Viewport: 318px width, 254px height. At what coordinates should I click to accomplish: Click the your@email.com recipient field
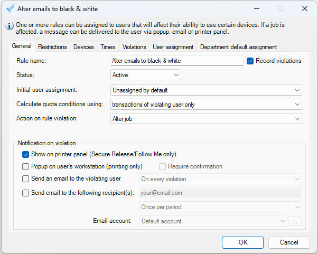click(x=221, y=193)
